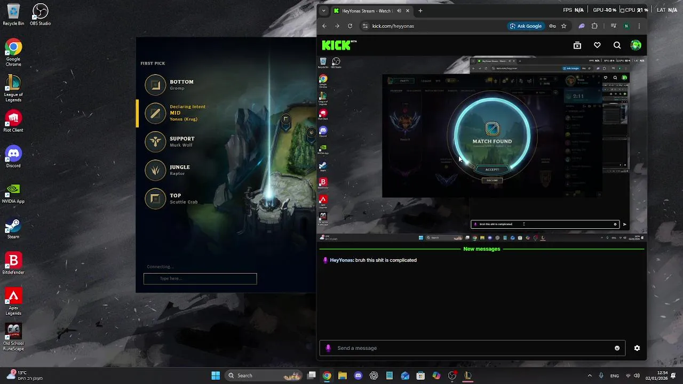The image size is (683, 384).
Task: Click the Kick logo in site header
Action: coord(339,45)
